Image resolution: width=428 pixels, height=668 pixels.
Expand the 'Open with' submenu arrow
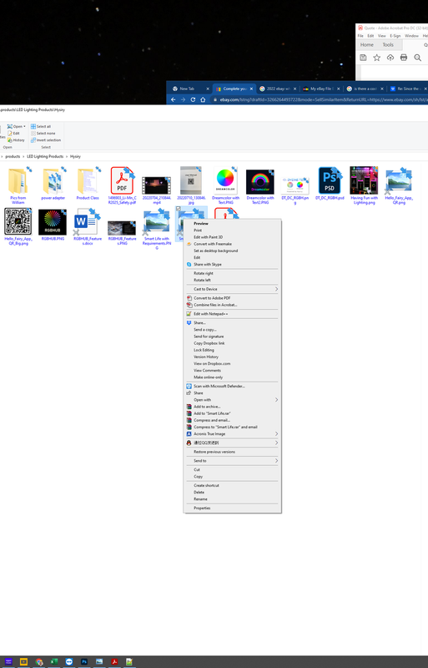tap(276, 400)
